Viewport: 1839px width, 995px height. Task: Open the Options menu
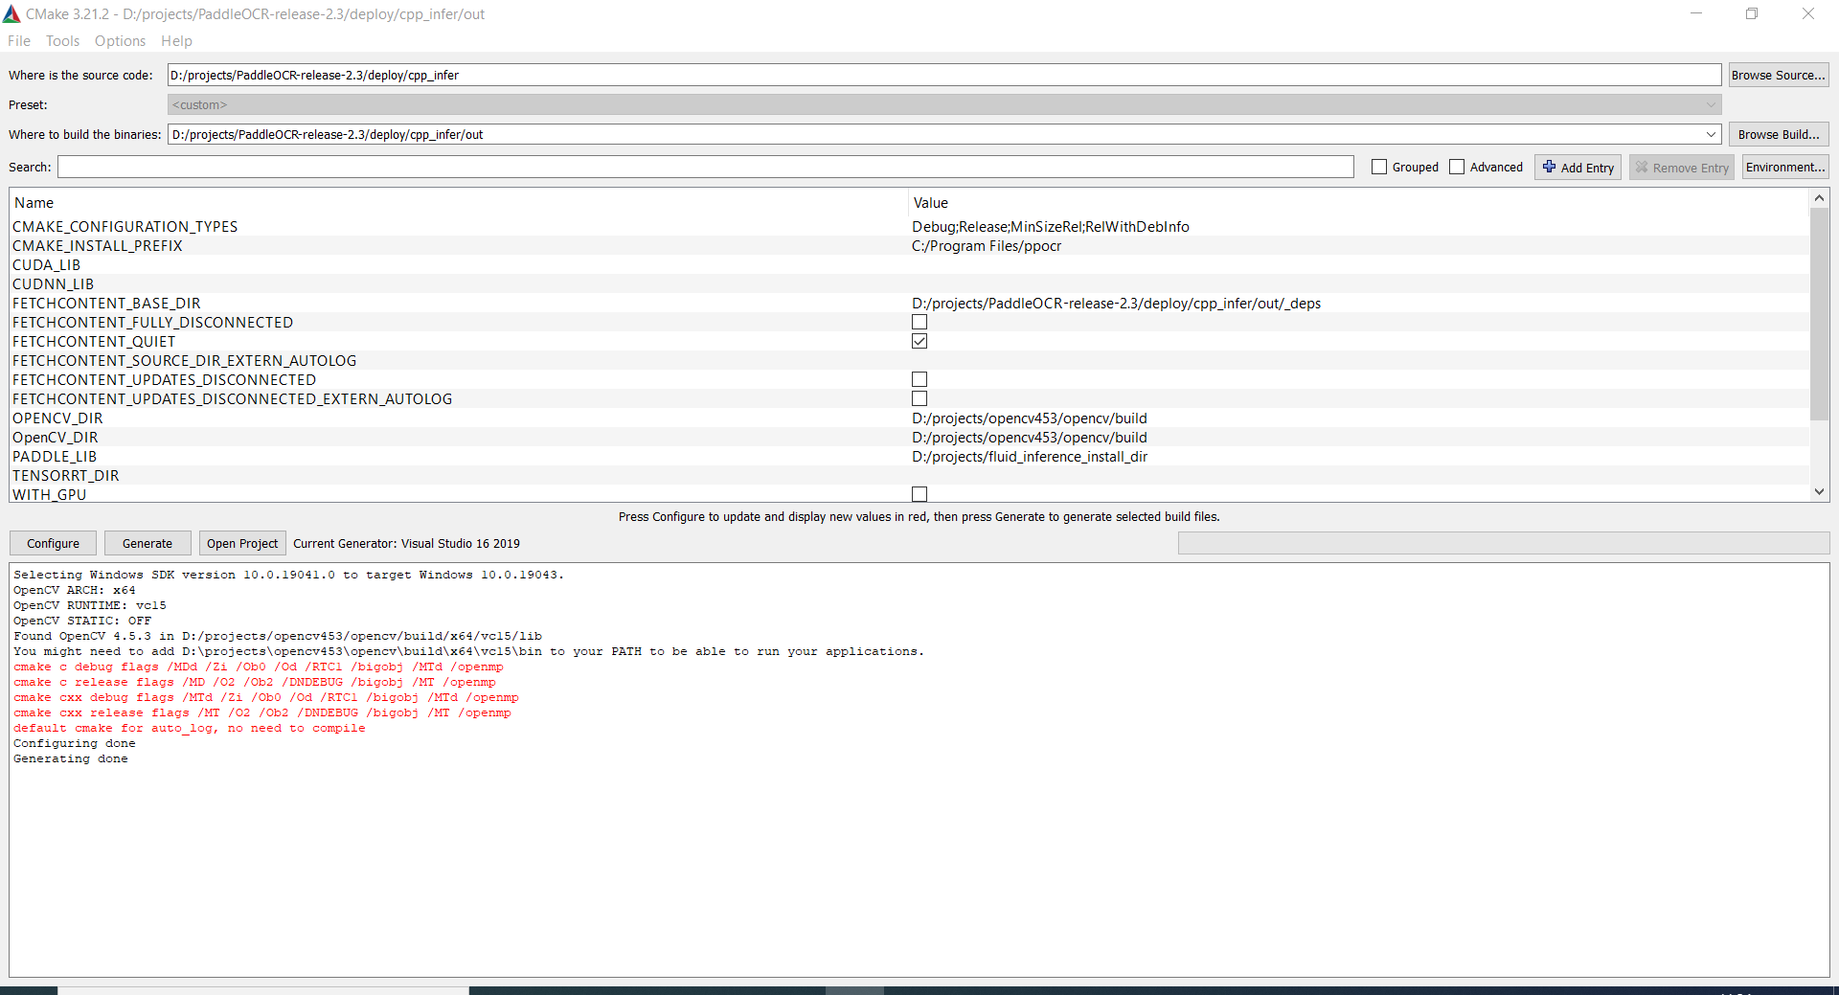(x=119, y=40)
